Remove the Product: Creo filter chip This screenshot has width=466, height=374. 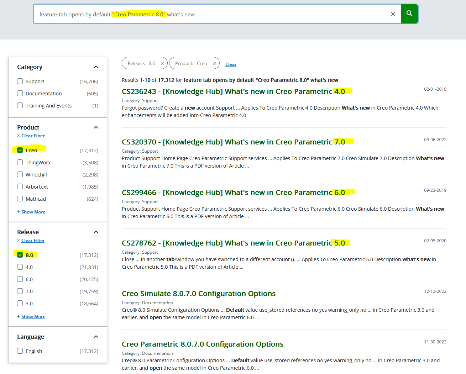coord(214,63)
